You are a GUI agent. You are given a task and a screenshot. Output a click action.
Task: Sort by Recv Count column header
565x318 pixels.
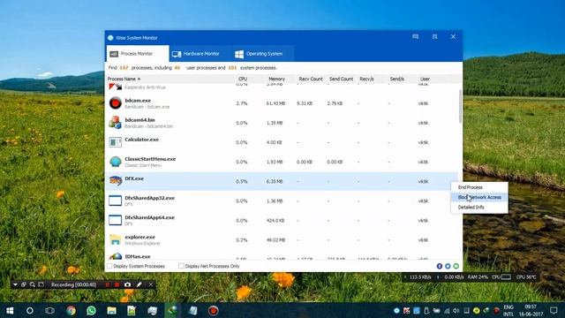coord(311,79)
